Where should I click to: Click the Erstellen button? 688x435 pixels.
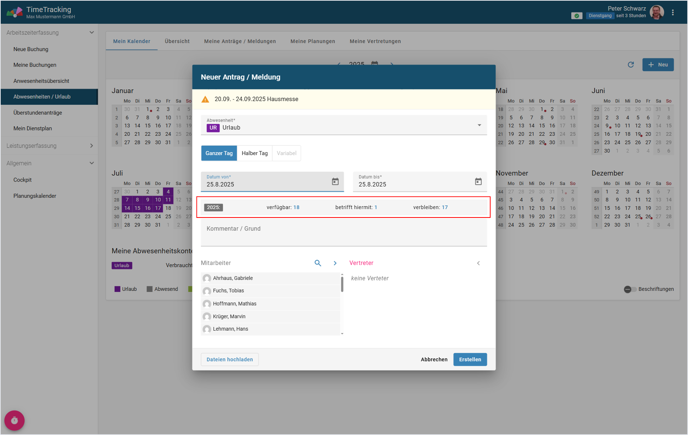pos(470,359)
